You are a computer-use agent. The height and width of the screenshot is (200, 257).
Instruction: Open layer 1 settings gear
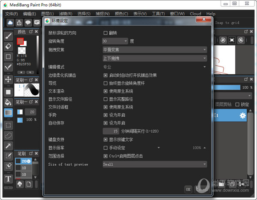click(243, 115)
